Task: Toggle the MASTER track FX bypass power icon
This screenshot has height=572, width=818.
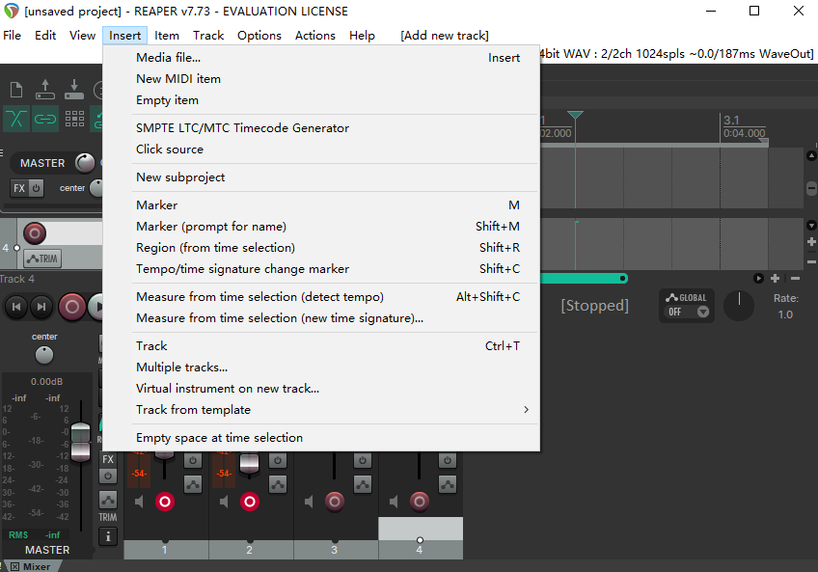Action: (36, 188)
